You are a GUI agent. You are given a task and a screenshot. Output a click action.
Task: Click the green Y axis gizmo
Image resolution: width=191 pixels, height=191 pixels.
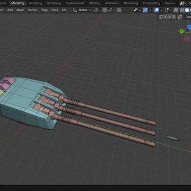[x=181, y=31]
